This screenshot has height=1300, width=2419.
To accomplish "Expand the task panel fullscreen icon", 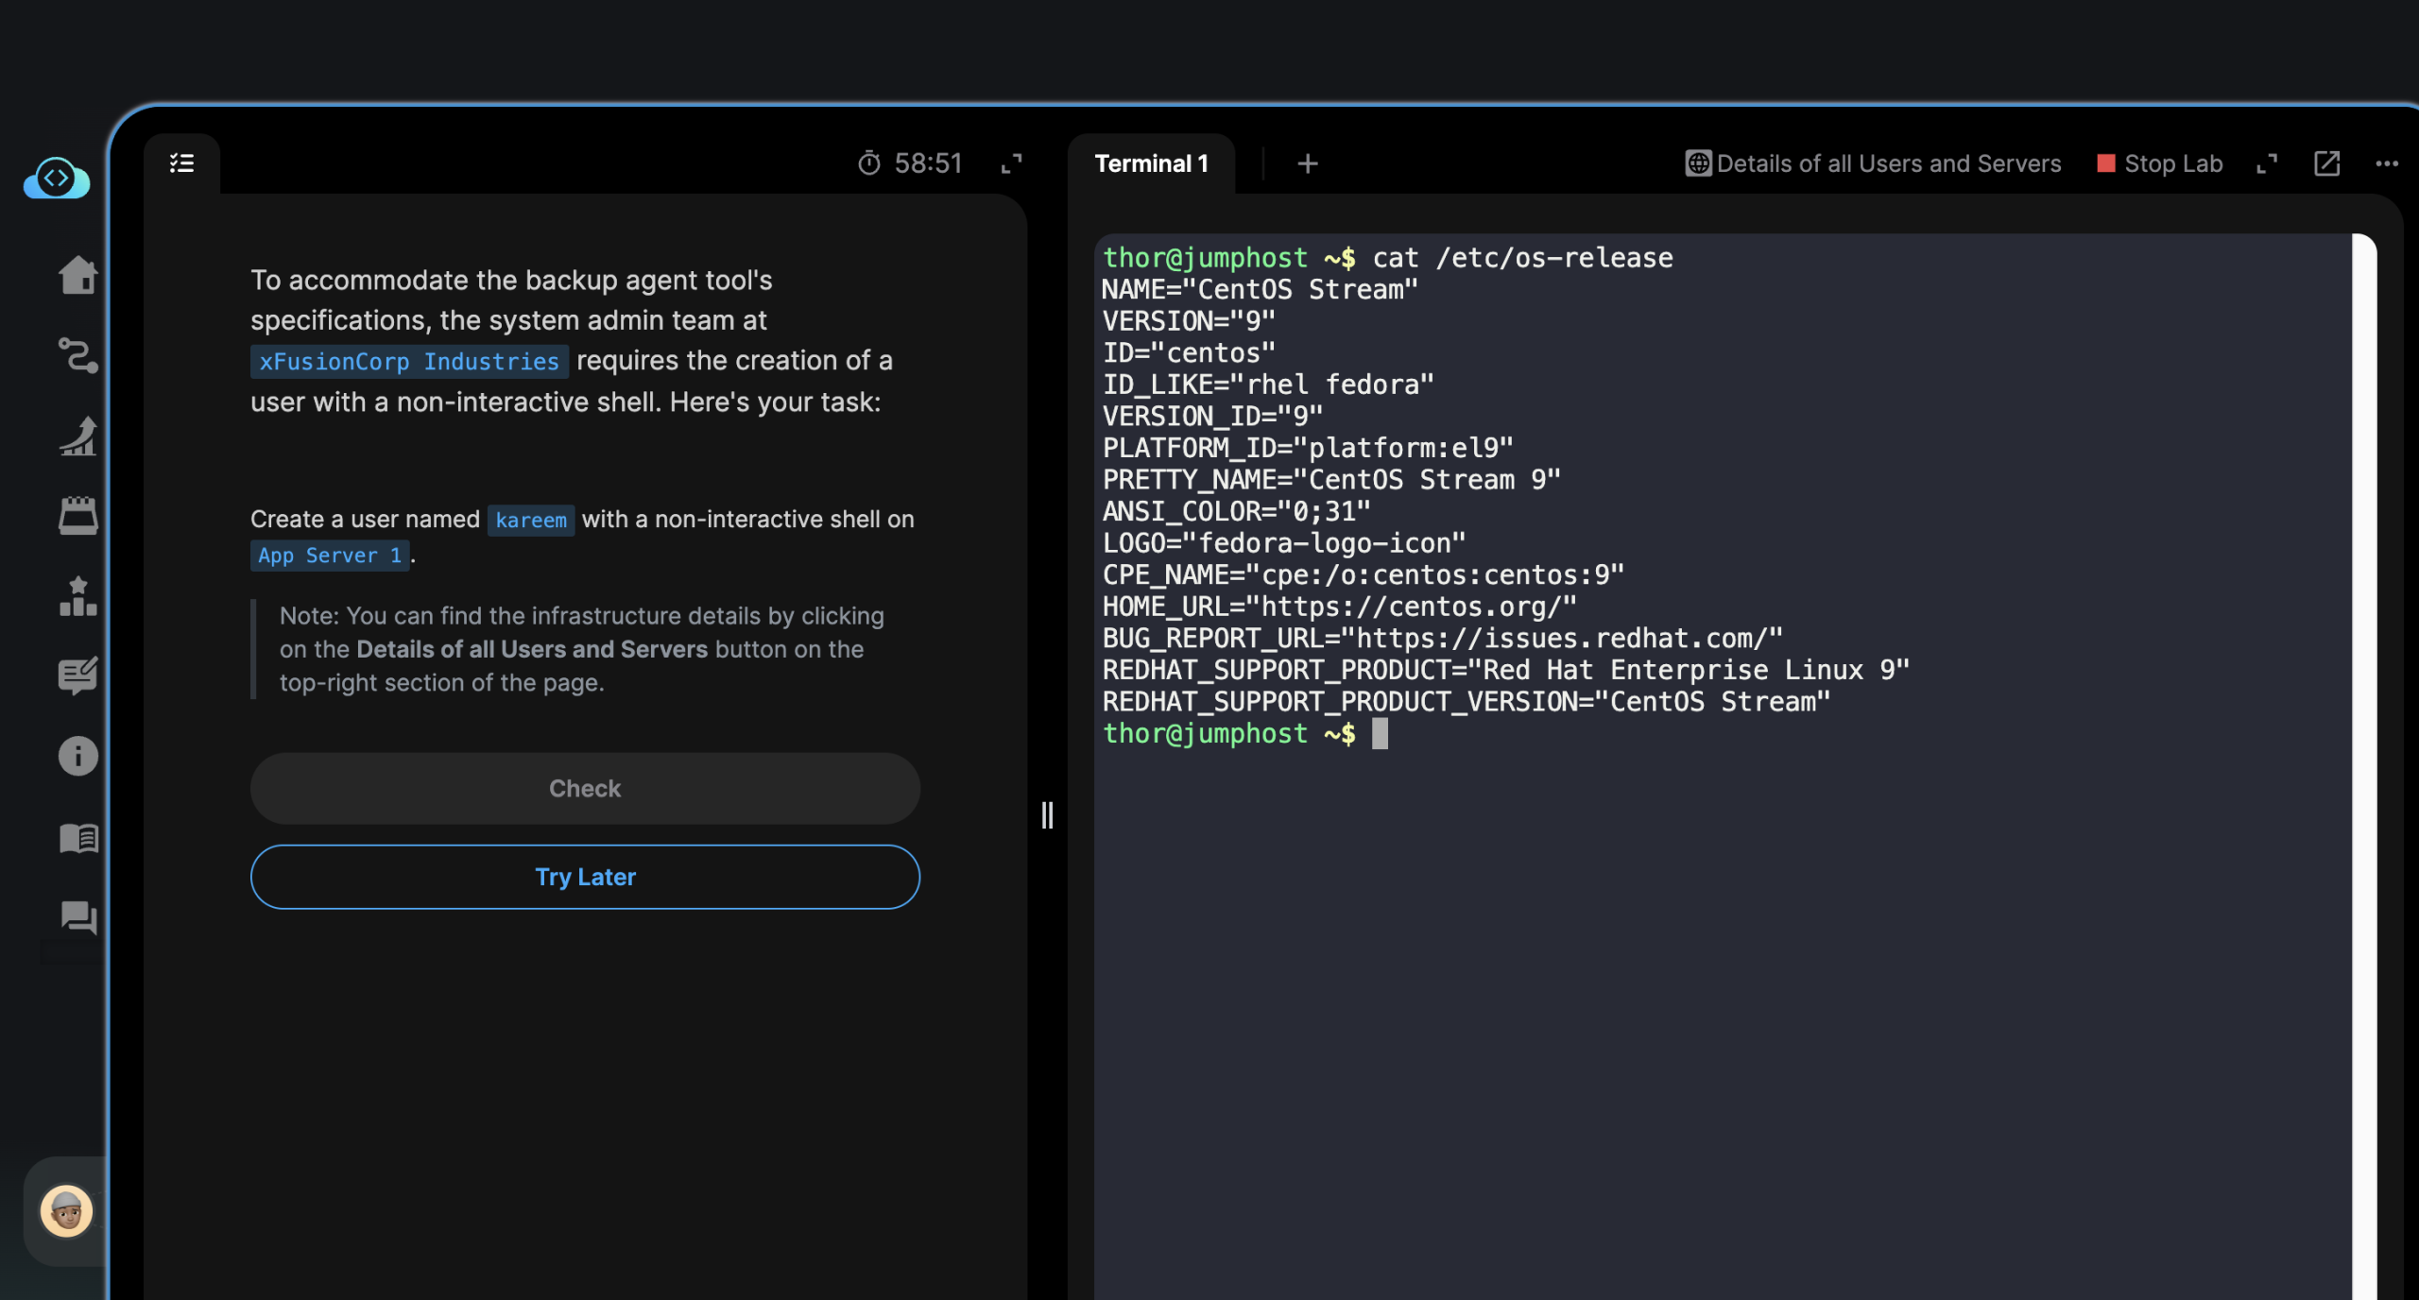I will click(x=1011, y=163).
